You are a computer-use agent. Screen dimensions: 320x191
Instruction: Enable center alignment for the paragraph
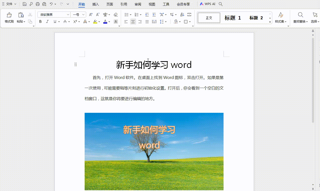pos(133,22)
